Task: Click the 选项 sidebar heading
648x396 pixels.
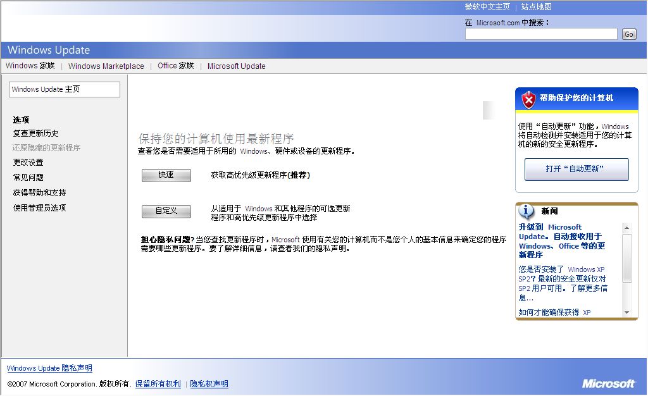Action: tap(21, 120)
